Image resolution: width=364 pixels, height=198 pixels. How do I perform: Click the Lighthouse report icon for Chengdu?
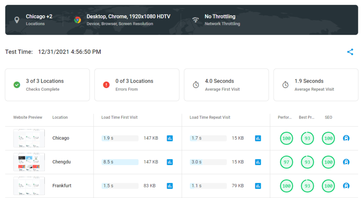[346, 162]
